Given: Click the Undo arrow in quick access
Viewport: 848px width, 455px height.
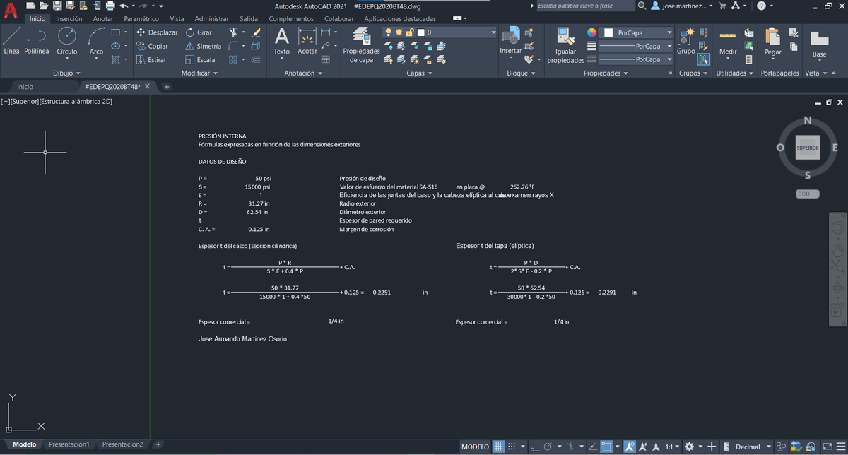Looking at the screenshot, I should [125, 6].
